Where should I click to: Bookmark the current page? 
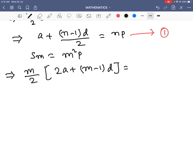point(27,8)
